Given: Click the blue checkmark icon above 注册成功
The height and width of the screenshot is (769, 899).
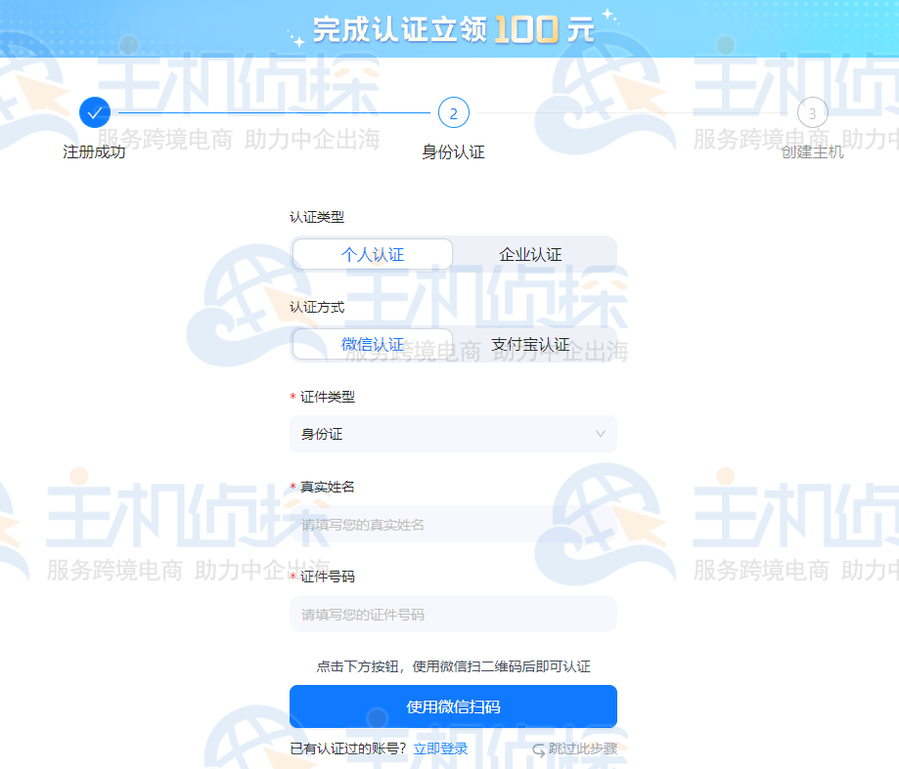Looking at the screenshot, I should 94,112.
